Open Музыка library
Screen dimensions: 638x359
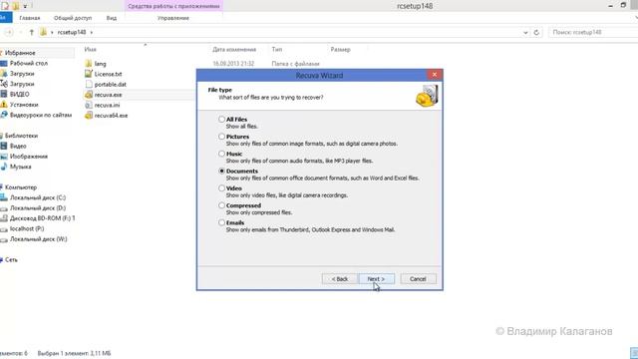[x=20, y=167]
